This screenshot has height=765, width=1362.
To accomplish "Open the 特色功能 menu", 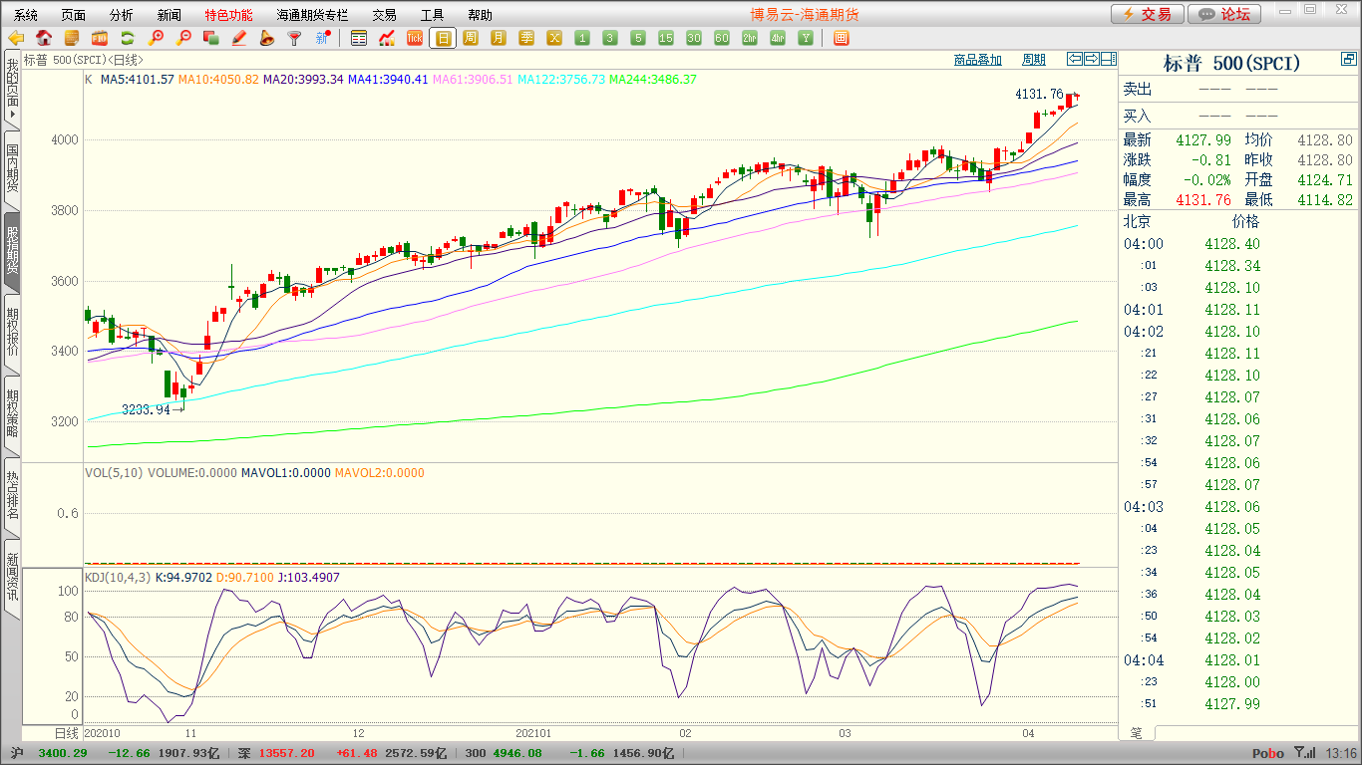I will [229, 15].
